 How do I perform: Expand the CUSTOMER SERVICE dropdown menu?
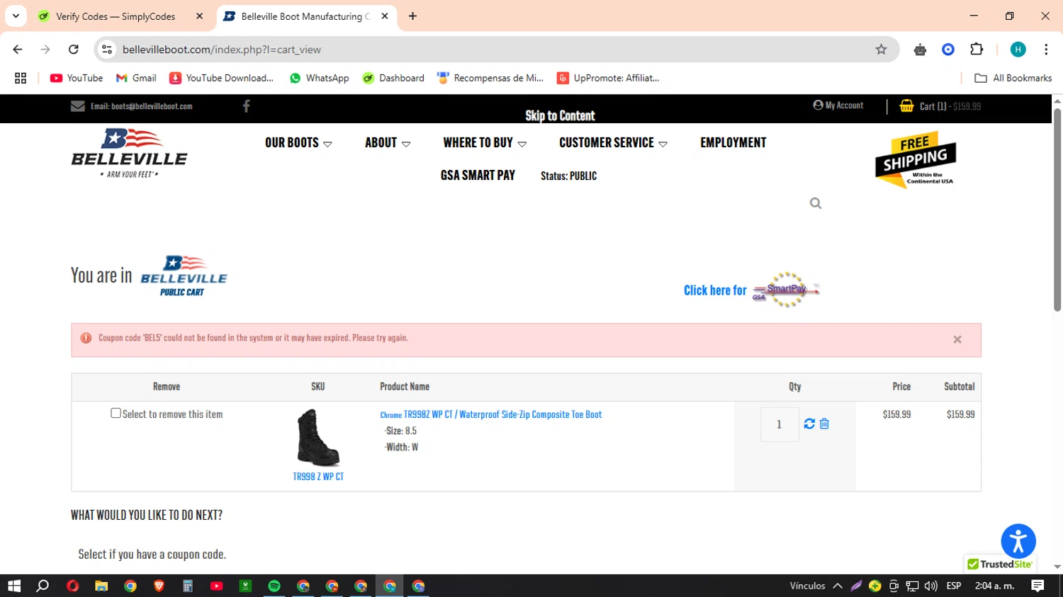613,143
